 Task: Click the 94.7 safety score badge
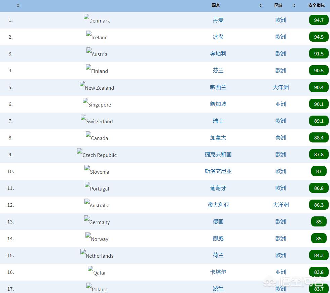(x=319, y=20)
